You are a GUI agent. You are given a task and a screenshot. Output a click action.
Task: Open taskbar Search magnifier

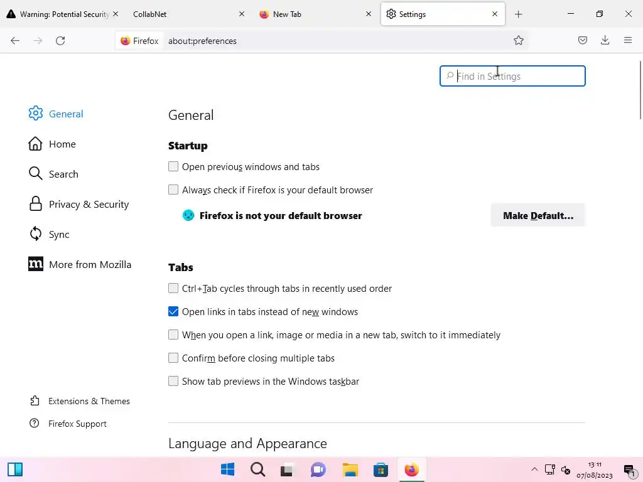tap(258, 469)
